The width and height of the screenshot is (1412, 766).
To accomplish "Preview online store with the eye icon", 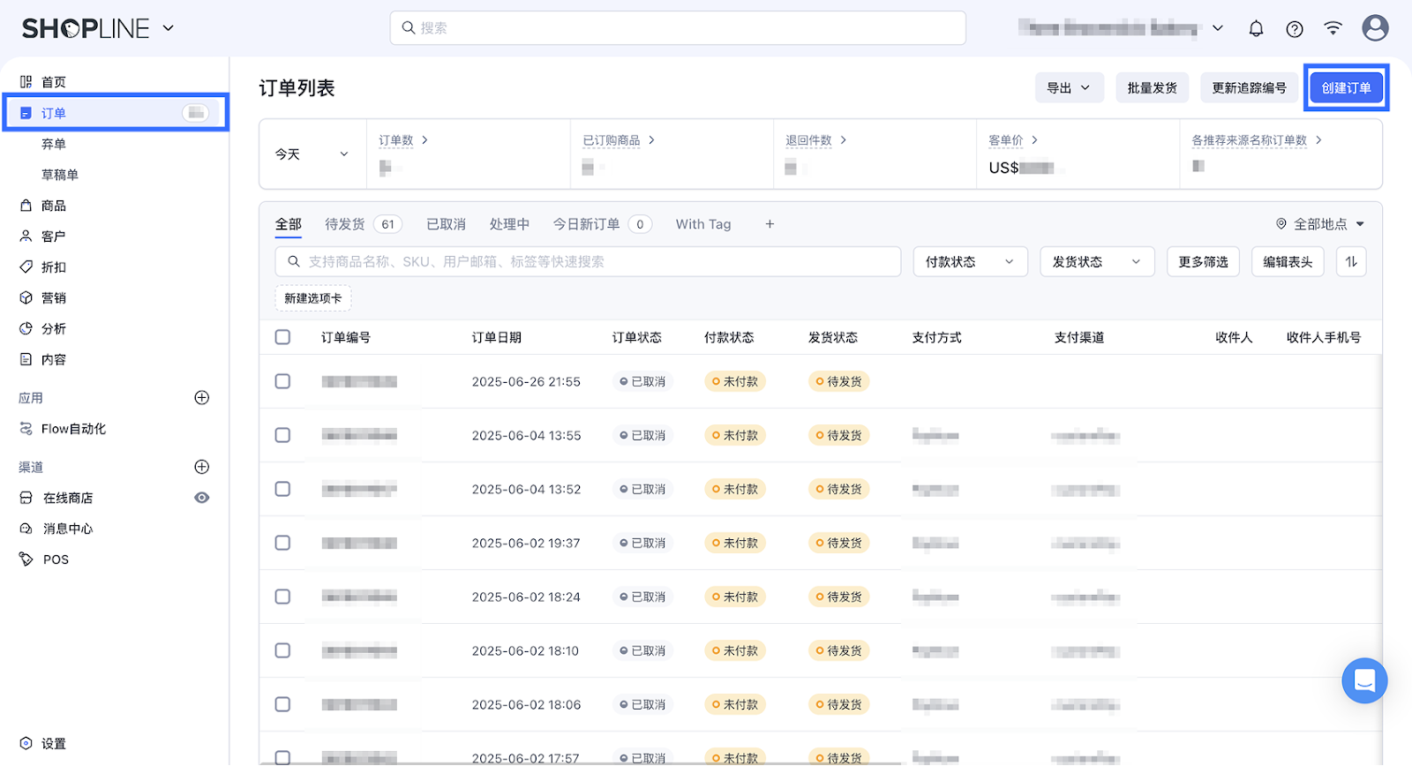I will (x=202, y=498).
